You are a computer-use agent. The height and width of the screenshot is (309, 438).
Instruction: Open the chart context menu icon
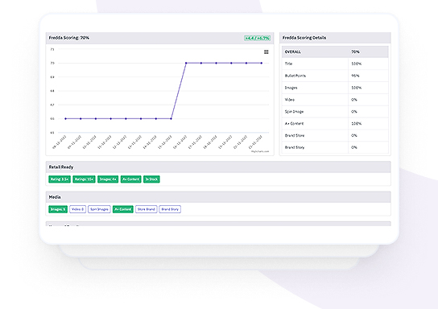[267, 52]
